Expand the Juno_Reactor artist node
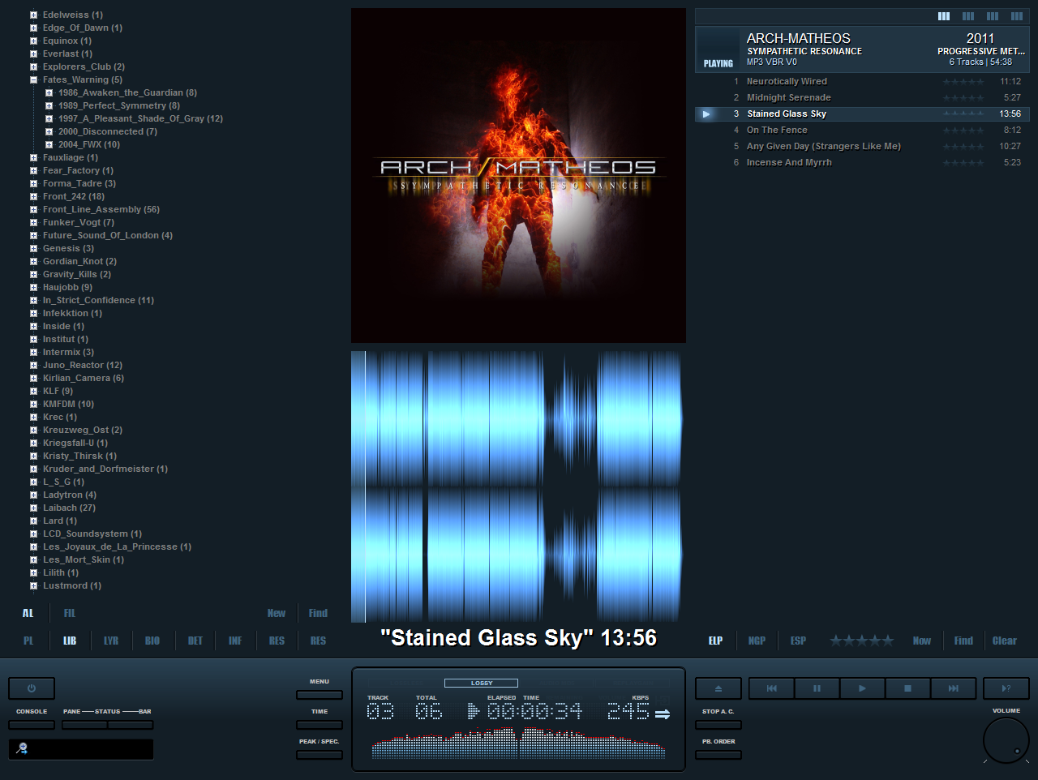 [x=34, y=366]
